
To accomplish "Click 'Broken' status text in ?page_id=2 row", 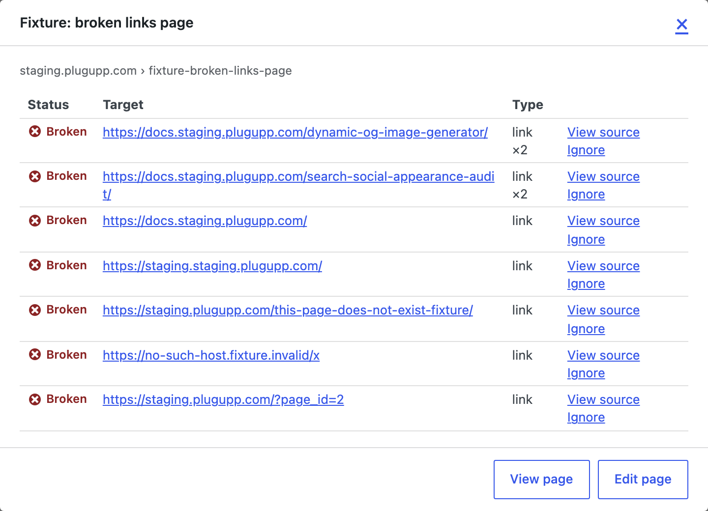I will click(66, 399).
